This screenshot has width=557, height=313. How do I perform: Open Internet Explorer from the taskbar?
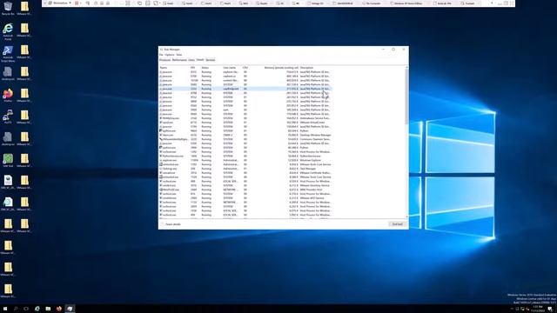(37, 309)
